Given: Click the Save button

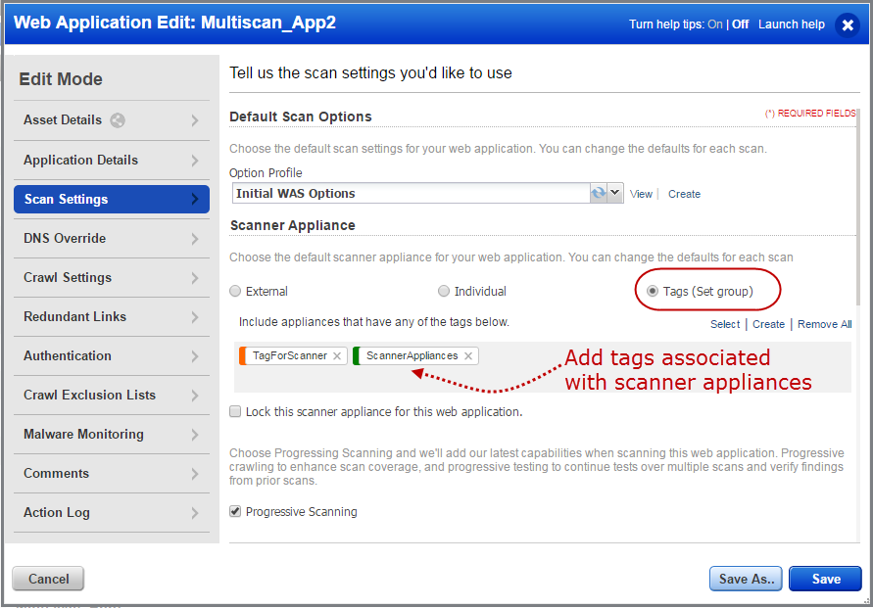Looking at the screenshot, I should 825,579.
